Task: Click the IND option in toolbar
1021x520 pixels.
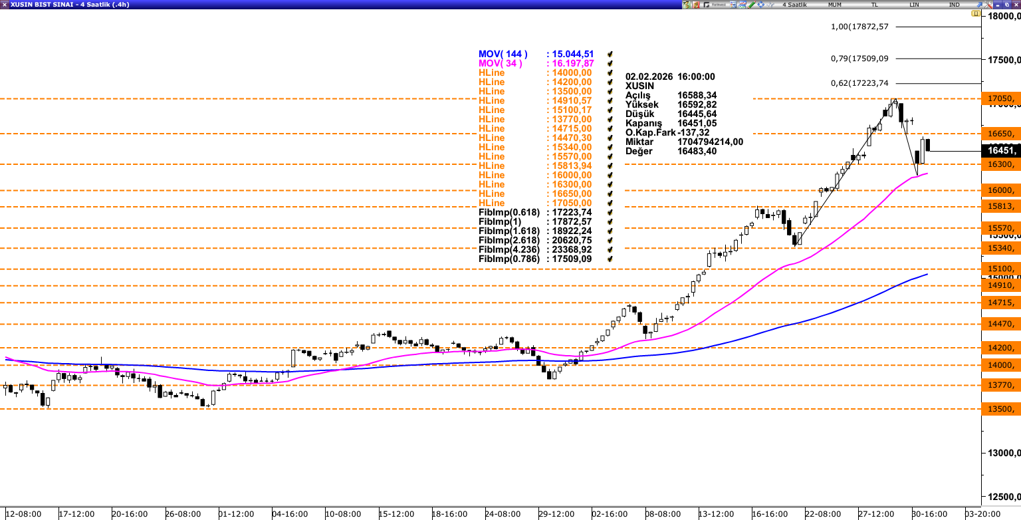Action: click(954, 5)
